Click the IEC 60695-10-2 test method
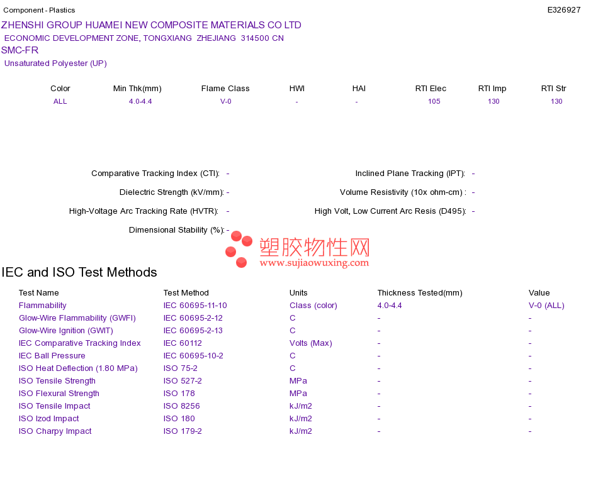Image resolution: width=598 pixels, height=503 pixels. [x=193, y=356]
